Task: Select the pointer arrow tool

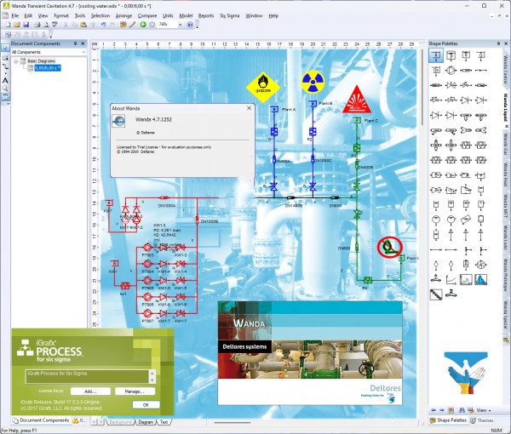Action: click(x=5, y=48)
